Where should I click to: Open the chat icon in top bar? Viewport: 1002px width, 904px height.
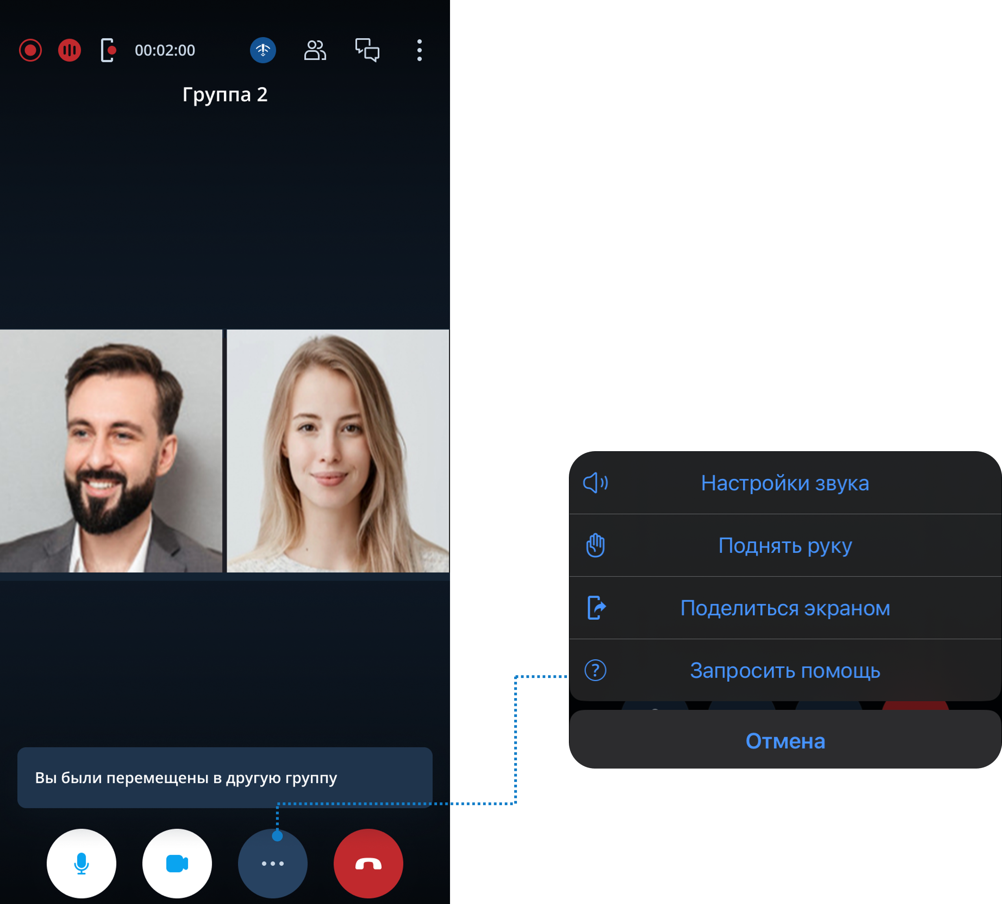point(367,50)
